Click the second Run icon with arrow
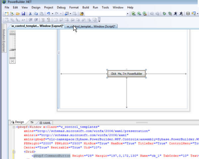Image resolution: width=199 pixels, height=159 pixels. tap(181, 14)
